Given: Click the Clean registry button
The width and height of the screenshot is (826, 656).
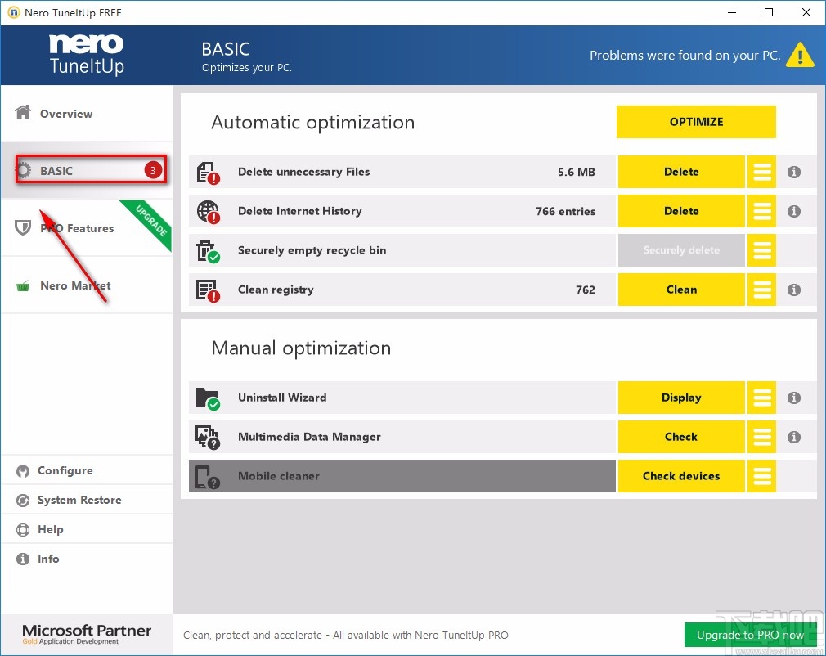Looking at the screenshot, I should pyautogui.click(x=681, y=290).
